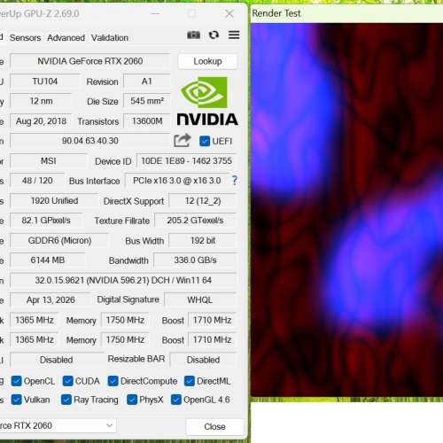Viewport: 443px width, 443px height.
Task: Click the Resizable BAR value Disabled
Action: click(203, 360)
